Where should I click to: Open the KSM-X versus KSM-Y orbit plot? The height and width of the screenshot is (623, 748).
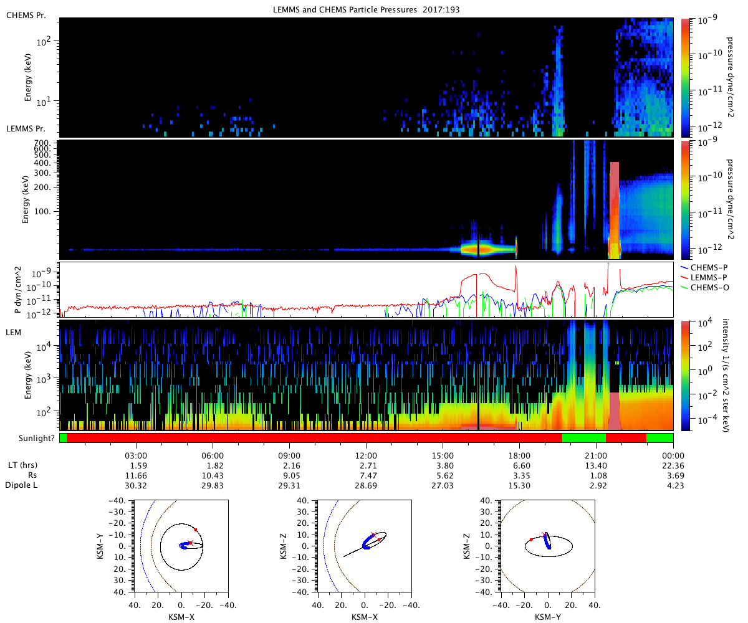pos(181,546)
